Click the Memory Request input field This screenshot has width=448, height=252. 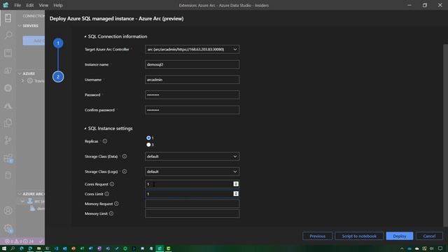(x=192, y=204)
